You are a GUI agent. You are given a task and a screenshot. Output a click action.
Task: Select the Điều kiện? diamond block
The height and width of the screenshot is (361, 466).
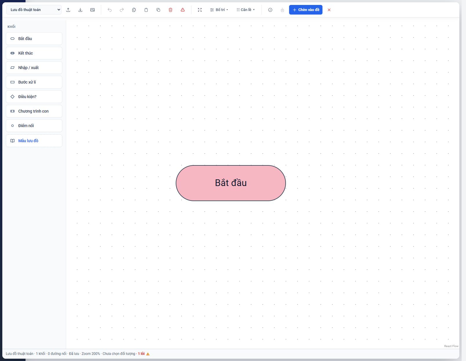(x=34, y=97)
